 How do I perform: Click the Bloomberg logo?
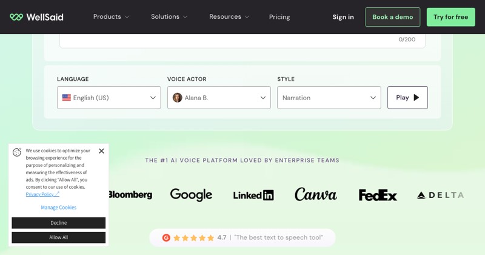[x=130, y=194]
